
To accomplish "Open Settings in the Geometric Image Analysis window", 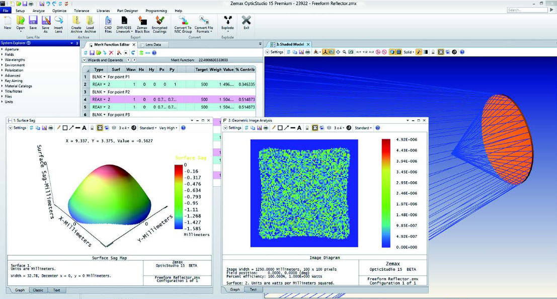I will 232,128.
